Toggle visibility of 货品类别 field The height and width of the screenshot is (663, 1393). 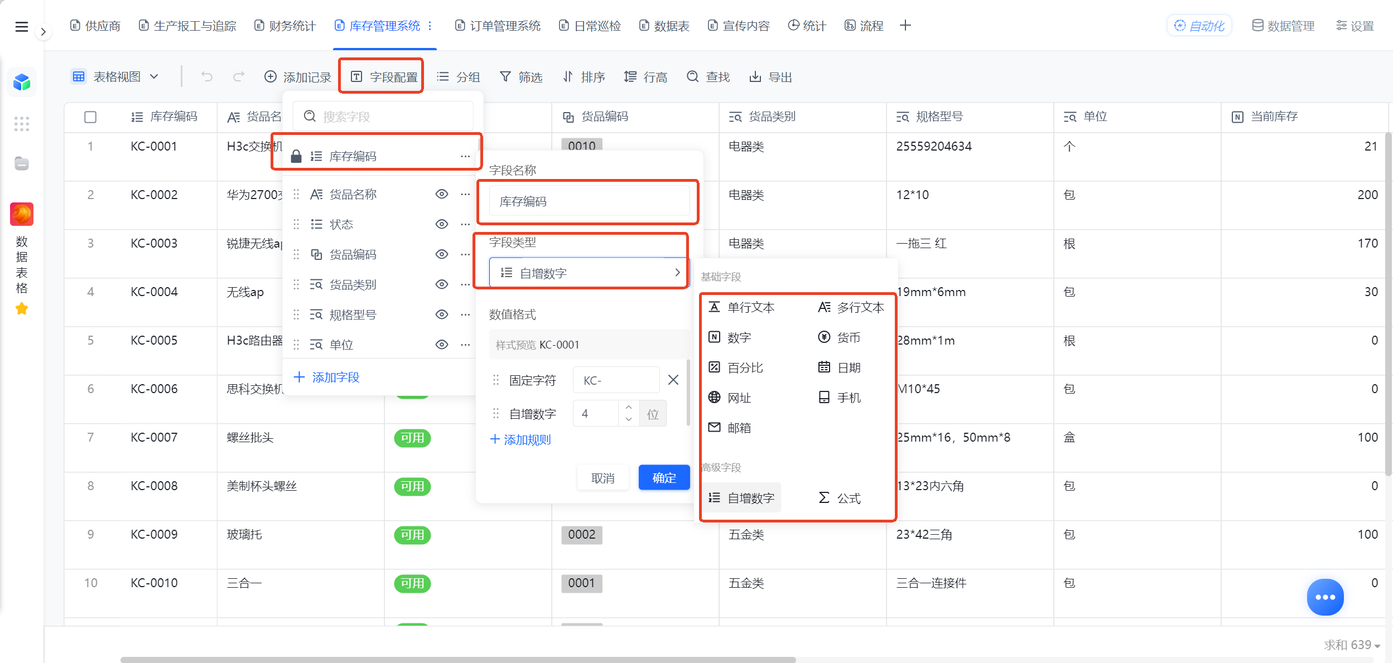point(442,284)
